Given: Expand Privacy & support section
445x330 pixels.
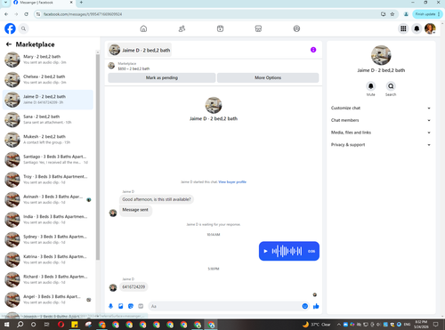Looking at the screenshot, I should pyautogui.click(x=381, y=145).
